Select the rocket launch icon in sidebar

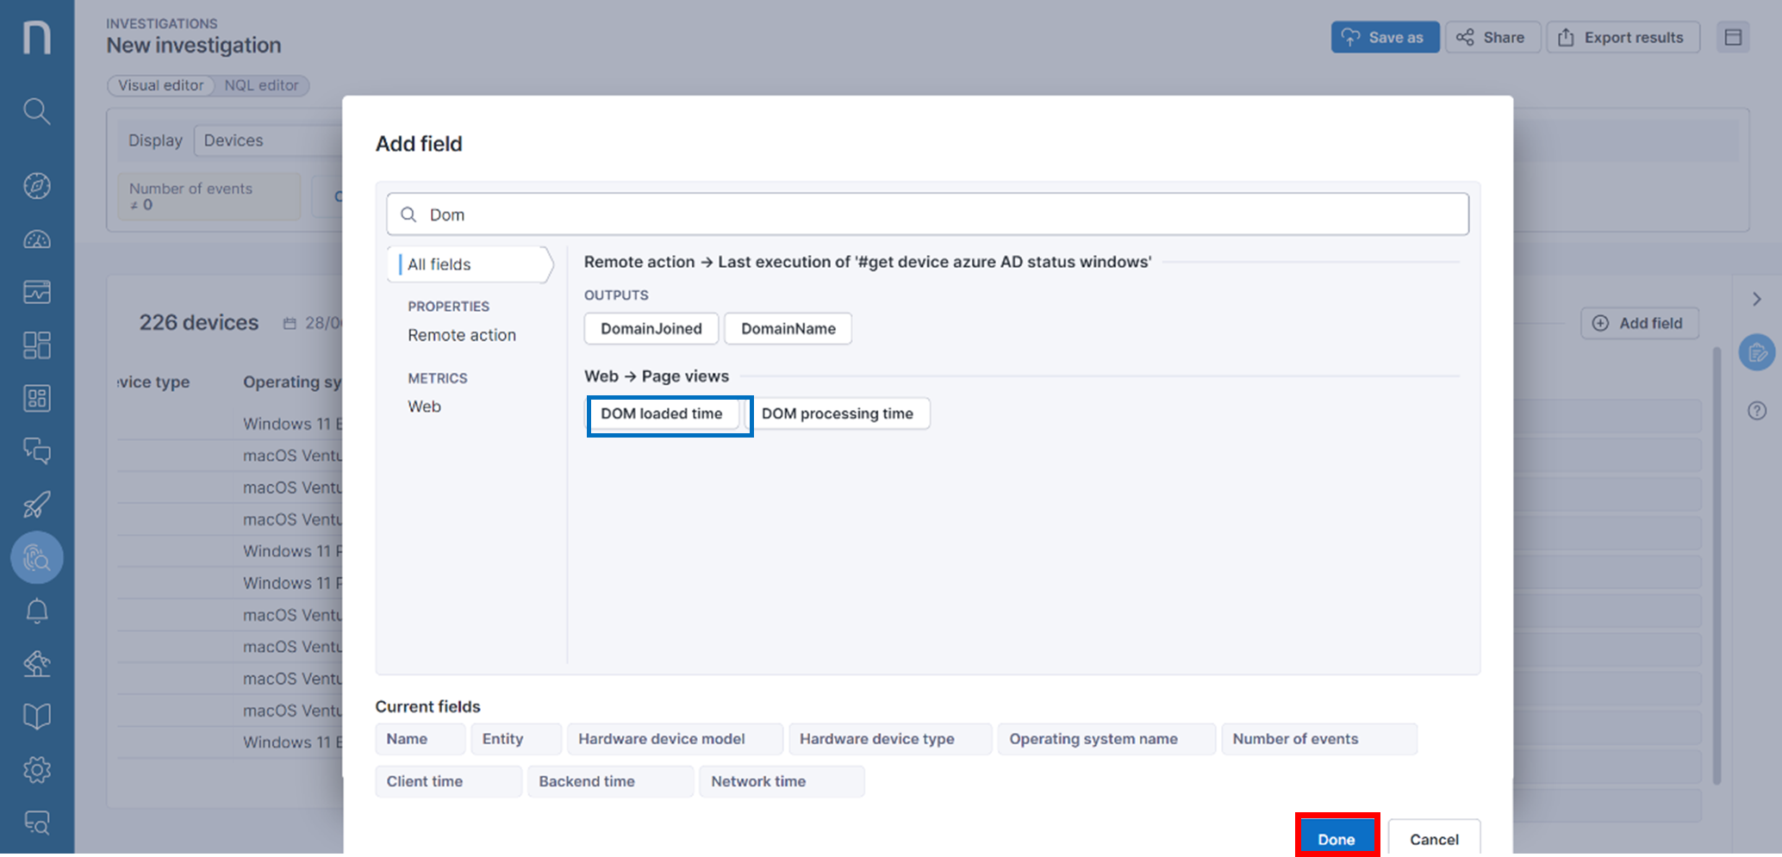click(36, 505)
